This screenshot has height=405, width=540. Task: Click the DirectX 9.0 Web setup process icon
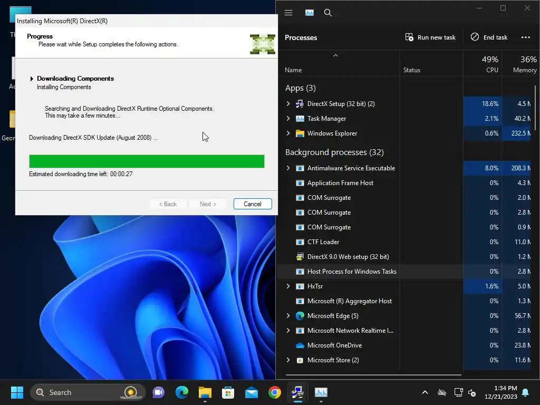coord(300,257)
